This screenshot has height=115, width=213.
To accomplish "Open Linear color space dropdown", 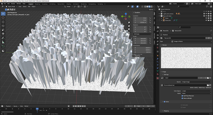I will pyautogui.click(x=196, y=91).
